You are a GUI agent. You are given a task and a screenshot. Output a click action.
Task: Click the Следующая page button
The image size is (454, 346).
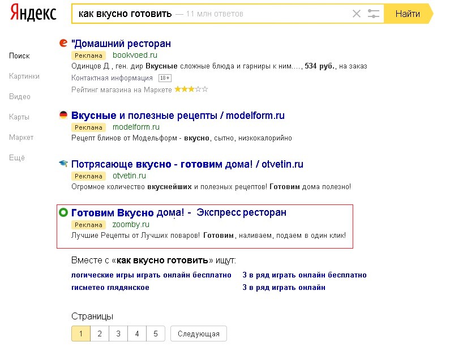[198, 334]
